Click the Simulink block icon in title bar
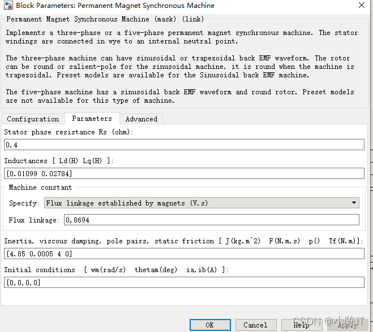The image size is (373, 332). coord(8,5)
